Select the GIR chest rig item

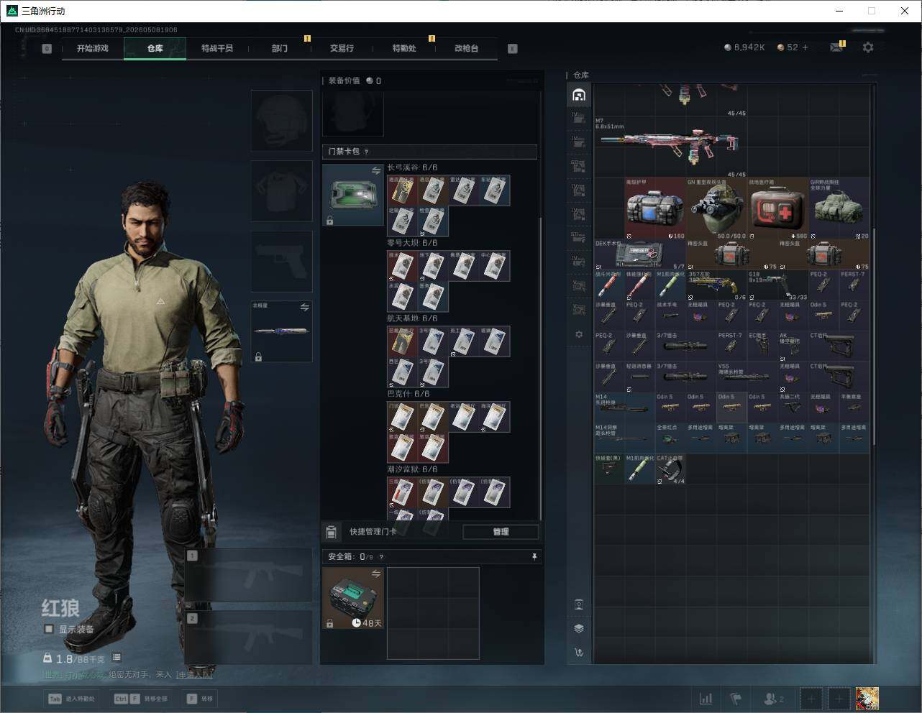(839, 208)
